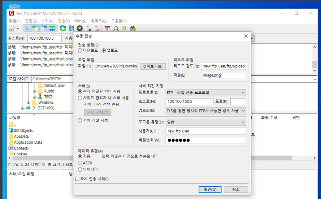321x199 pixels.
Task: Select 바이너리 data type radio button
Action: click(x=80, y=170)
